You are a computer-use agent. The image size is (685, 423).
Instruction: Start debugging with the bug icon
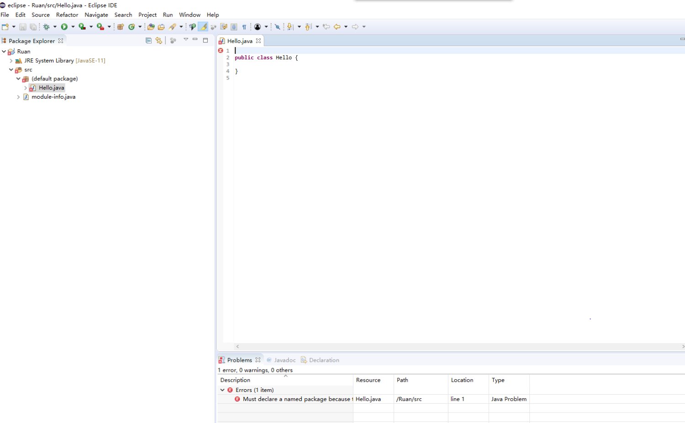[46, 27]
